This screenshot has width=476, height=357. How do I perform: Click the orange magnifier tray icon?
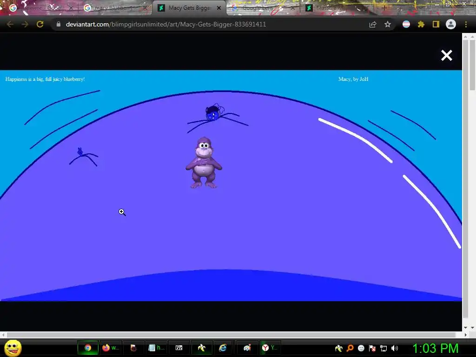coord(350,348)
